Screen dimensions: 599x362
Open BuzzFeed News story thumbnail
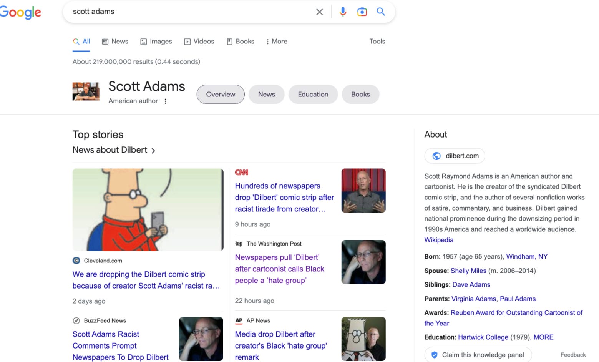coord(201,339)
